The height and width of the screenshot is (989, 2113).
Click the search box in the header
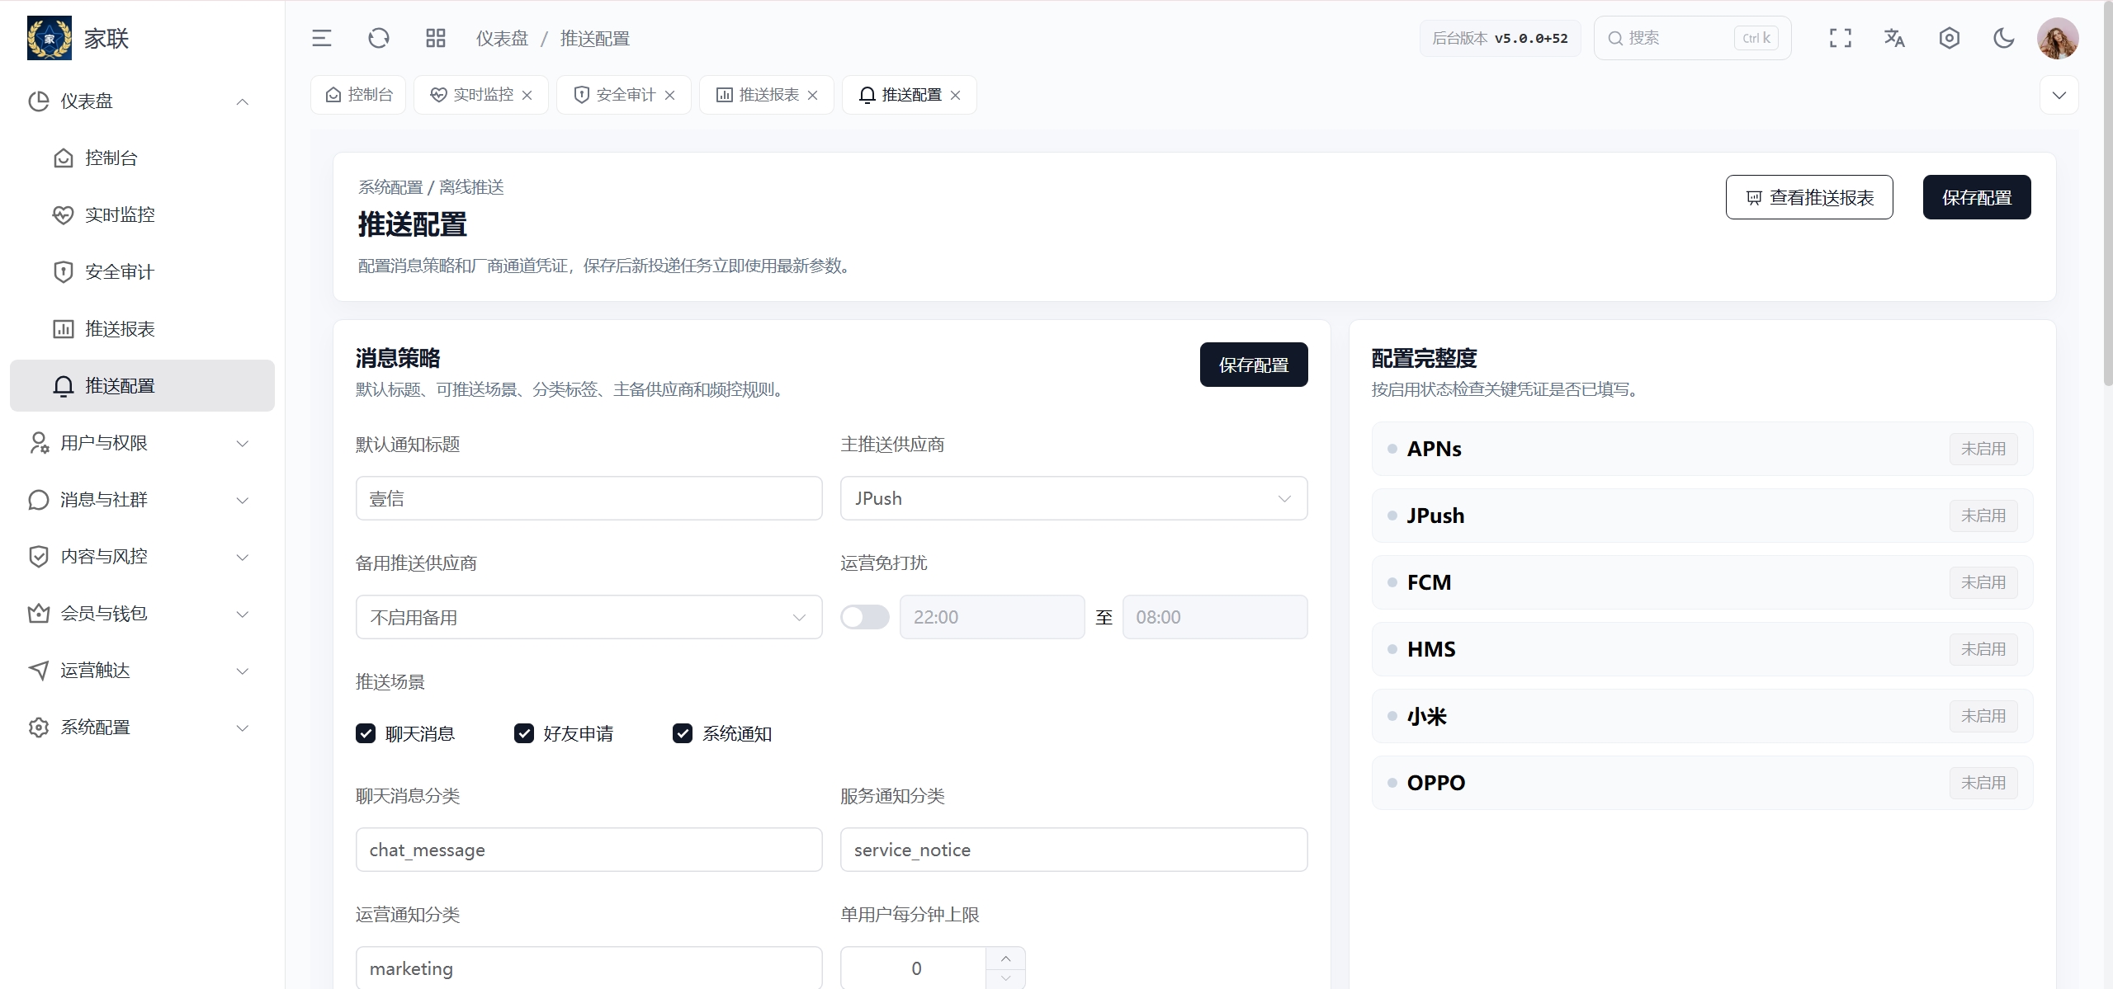[x=1692, y=38]
